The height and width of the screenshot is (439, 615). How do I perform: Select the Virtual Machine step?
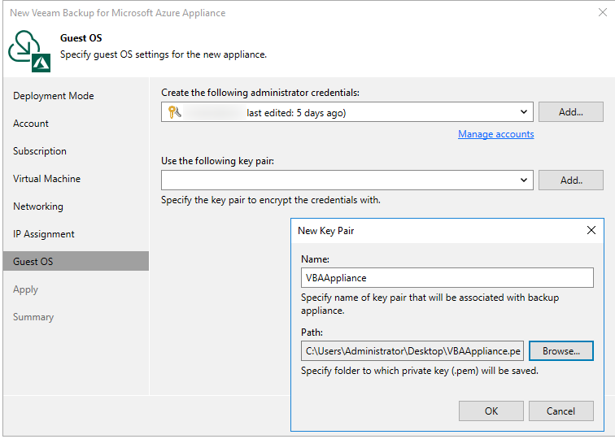pyautogui.click(x=46, y=179)
